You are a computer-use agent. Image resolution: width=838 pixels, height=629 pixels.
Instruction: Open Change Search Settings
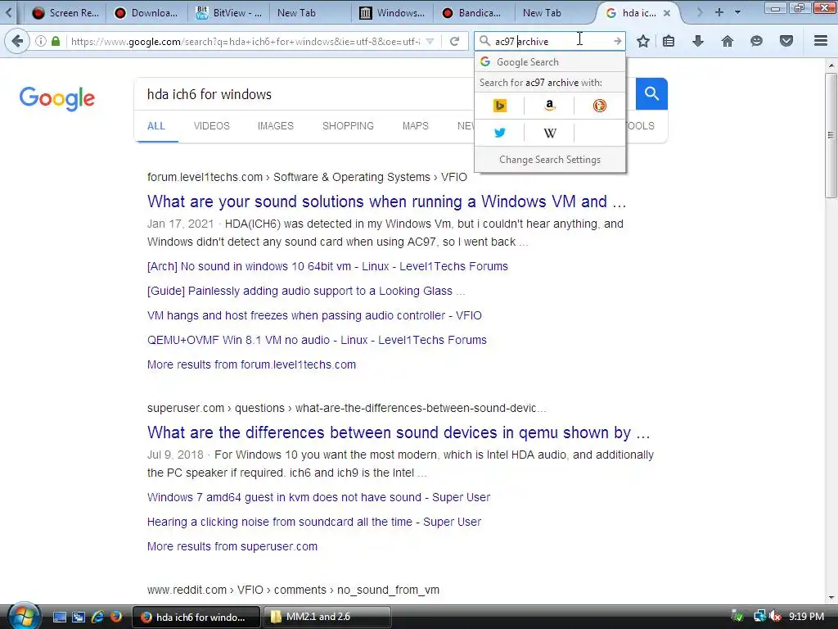(x=550, y=160)
